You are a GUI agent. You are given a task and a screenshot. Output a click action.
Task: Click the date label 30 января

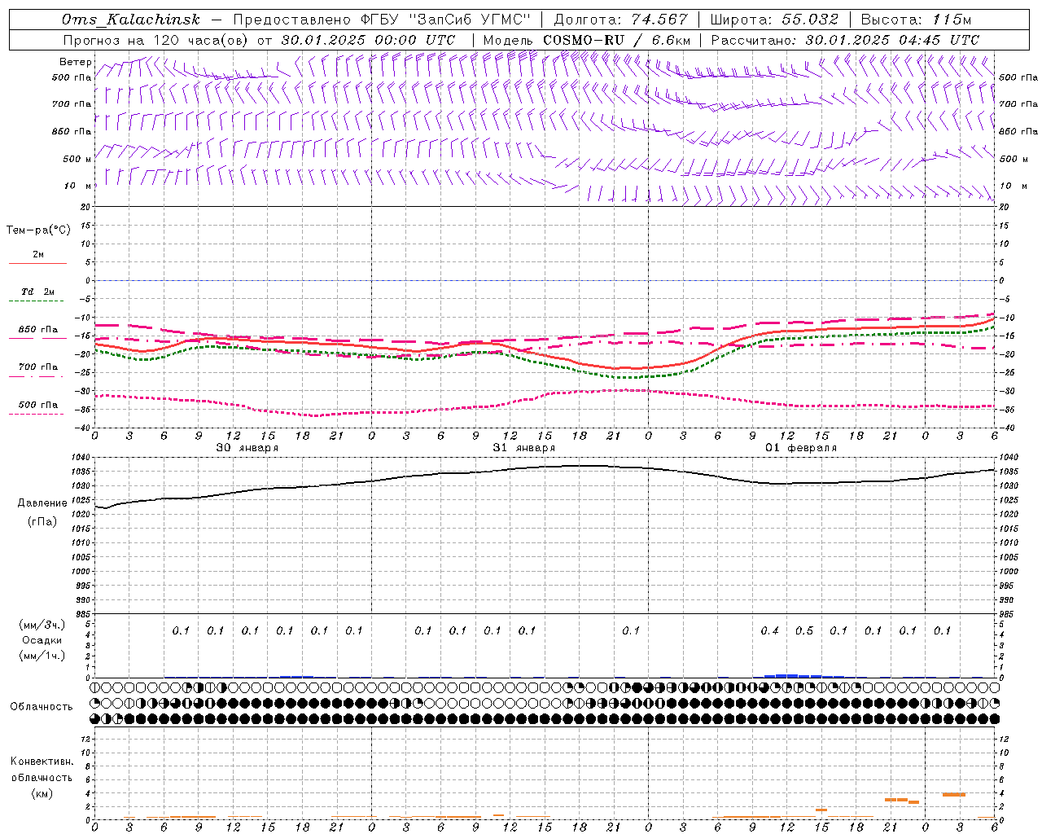[x=247, y=448]
